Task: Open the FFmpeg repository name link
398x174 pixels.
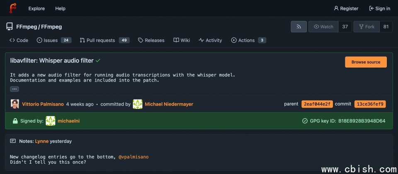Action: 51,27
